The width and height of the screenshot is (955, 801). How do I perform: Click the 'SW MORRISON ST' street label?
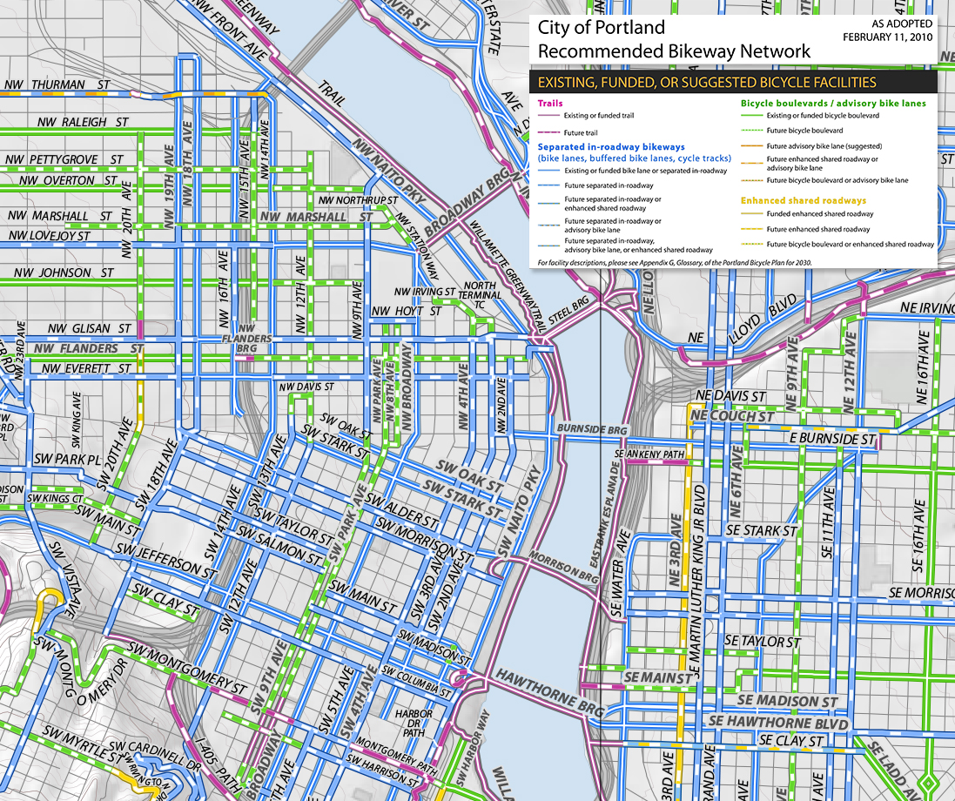(425, 541)
